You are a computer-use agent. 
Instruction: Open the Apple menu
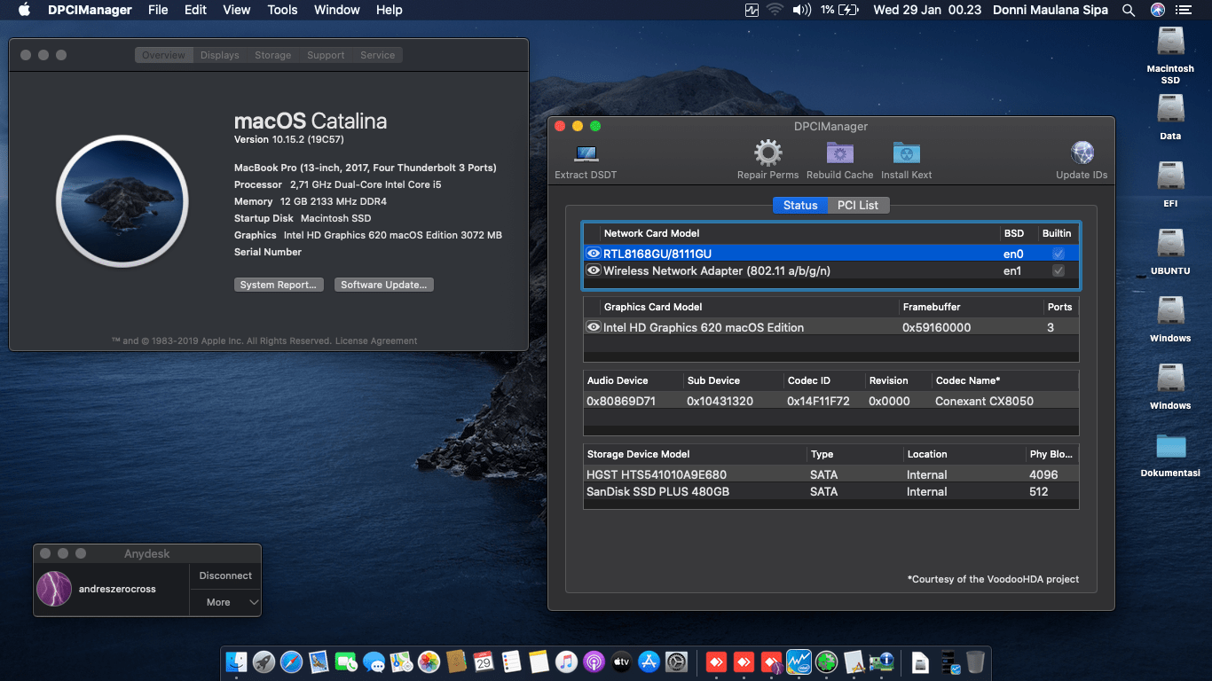click(x=24, y=10)
